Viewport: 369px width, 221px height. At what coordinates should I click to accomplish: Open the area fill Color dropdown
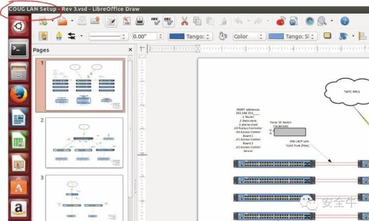[x=249, y=36]
